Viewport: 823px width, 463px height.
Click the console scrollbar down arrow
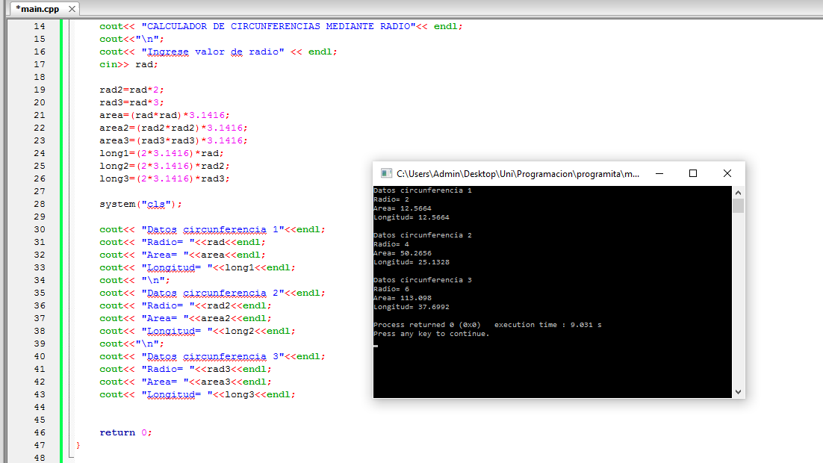[x=737, y=391]
